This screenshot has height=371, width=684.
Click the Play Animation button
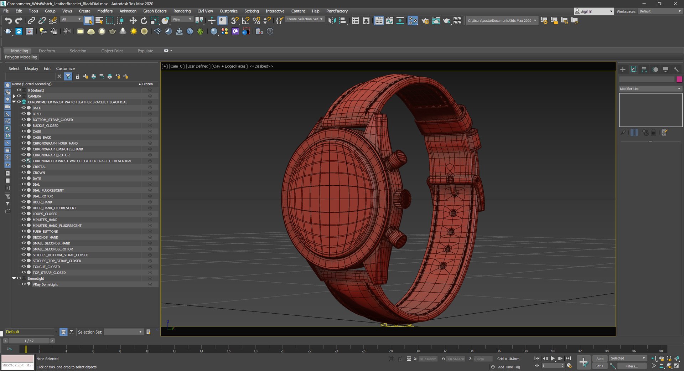pyautogui.click(x=553, y=359)
